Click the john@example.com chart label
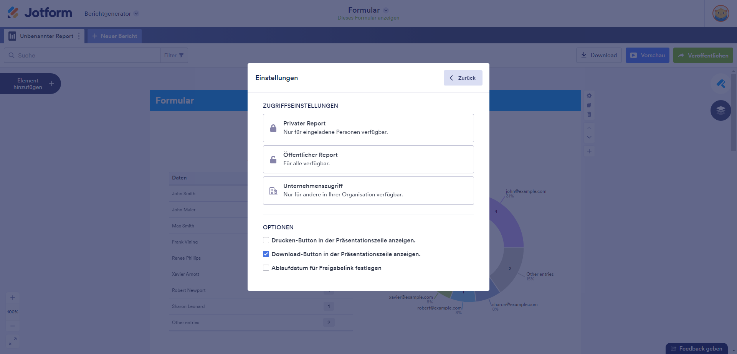Image resolution: width=737 pixels, height=354 pixels. point(526,191)
